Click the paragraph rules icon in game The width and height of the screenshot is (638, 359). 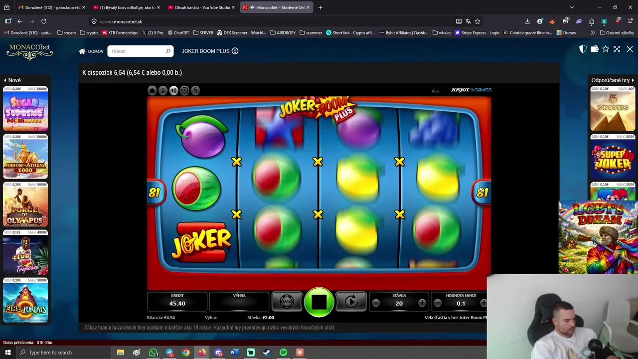(x=195, y=90)
